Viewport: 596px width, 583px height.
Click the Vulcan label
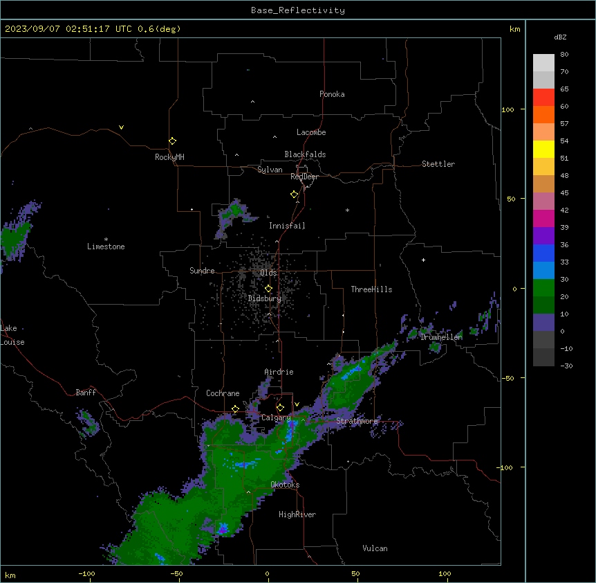coord(375,548)
